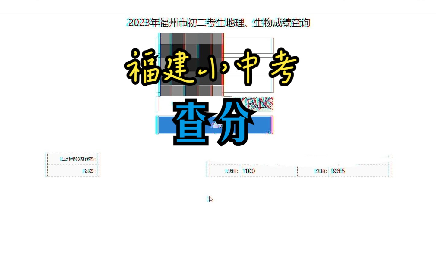Focus the captcha code input box

point(195,104)
